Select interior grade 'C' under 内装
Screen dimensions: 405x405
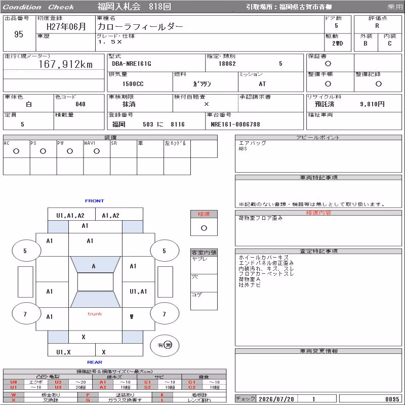point(389,44)
